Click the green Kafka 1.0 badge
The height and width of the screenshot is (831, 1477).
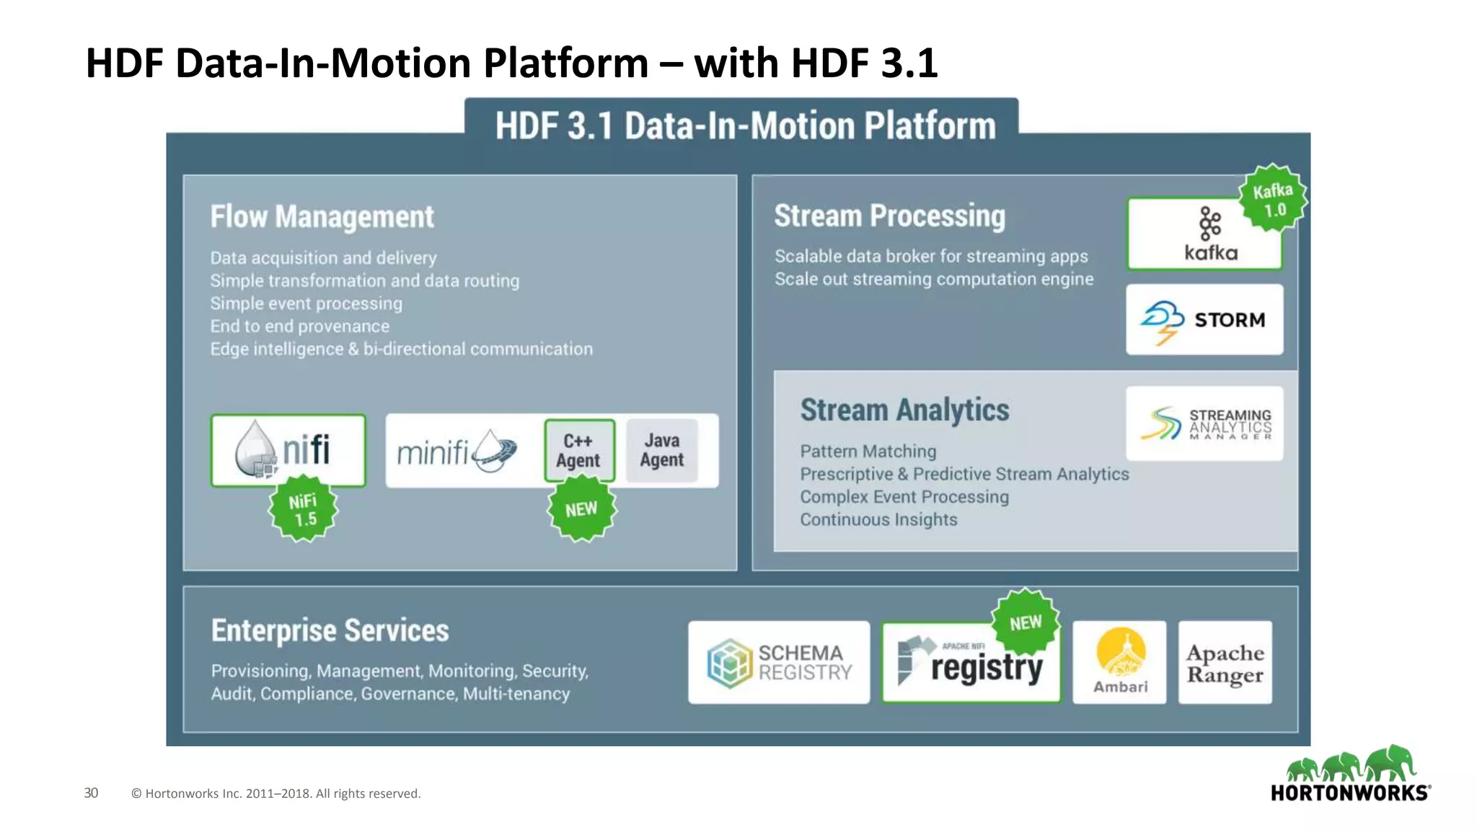tap(1272, 199)
